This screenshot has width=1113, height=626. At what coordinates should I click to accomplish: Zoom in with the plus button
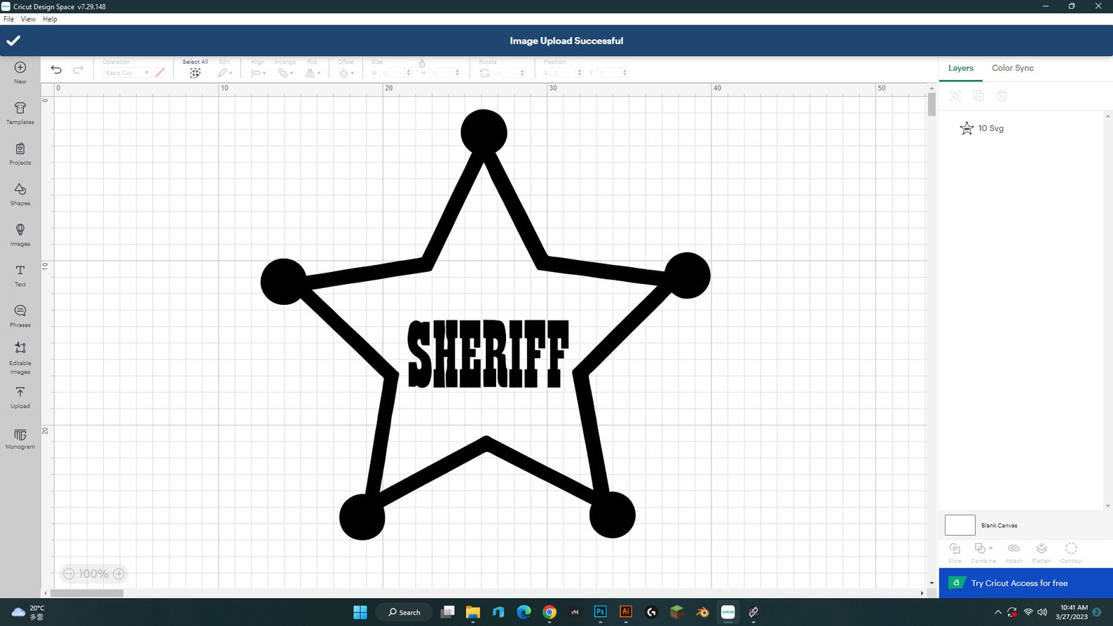pos(119,573)
